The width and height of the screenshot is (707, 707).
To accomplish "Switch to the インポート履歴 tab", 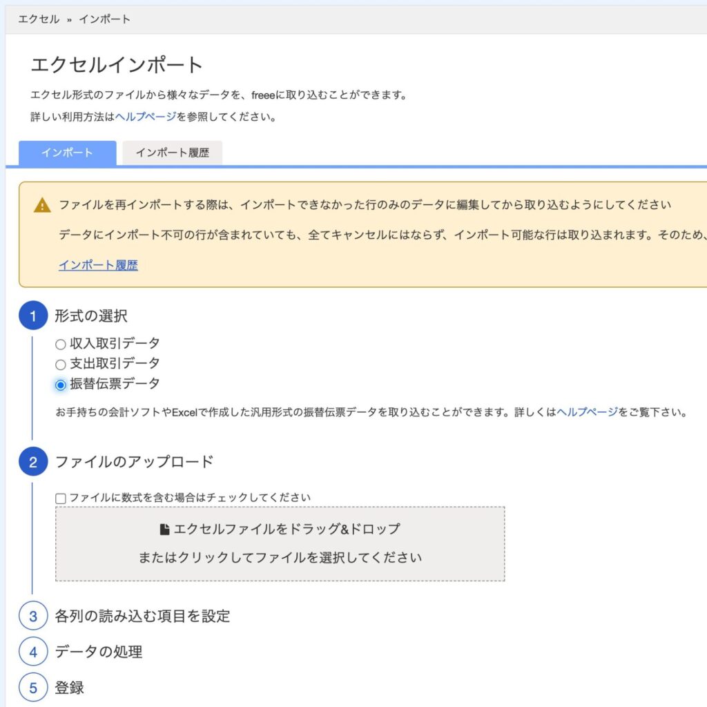I will click(x=172, y=153).
